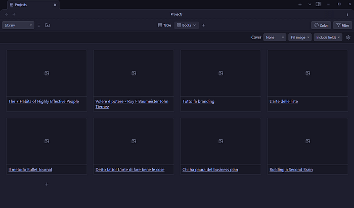
Task: Click cover placeholder of Detto fatto! card
Action: [134, 141]
